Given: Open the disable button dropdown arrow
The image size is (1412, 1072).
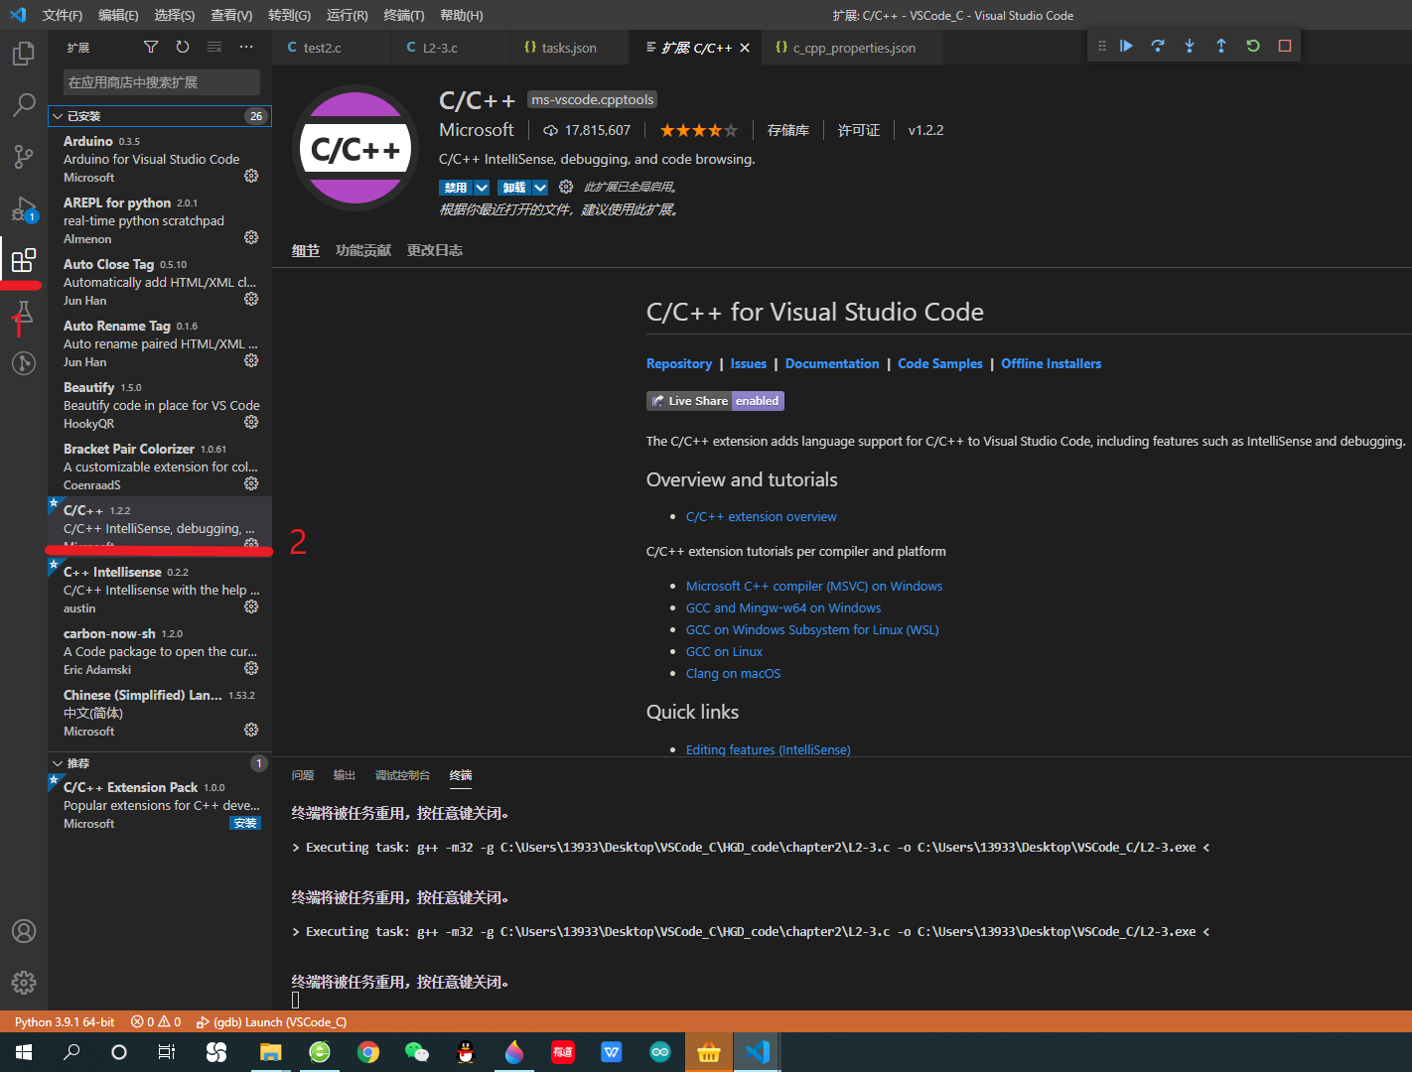Looking at the screenshot, I should (482, 188).
